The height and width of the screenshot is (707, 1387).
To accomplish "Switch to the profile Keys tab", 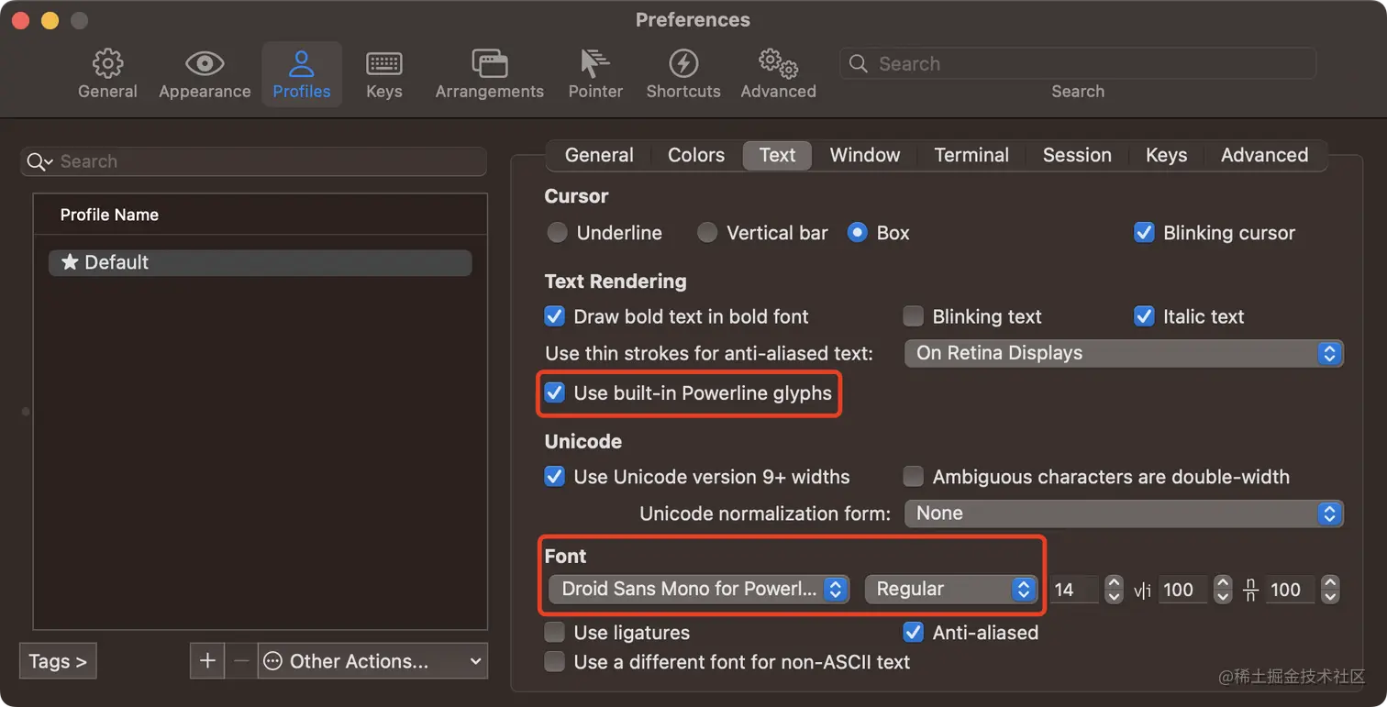I will (1166, 155).
